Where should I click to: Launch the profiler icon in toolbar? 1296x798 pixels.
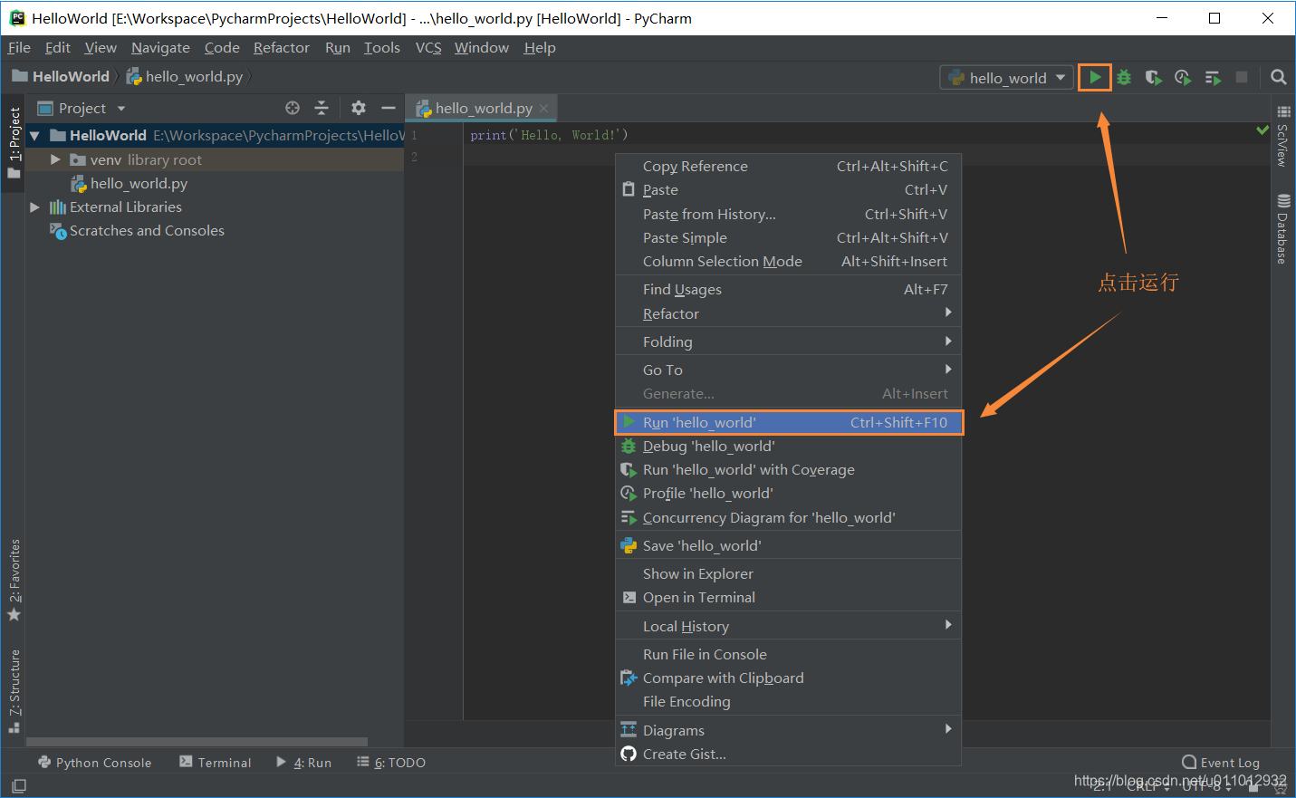point(1183,77)
